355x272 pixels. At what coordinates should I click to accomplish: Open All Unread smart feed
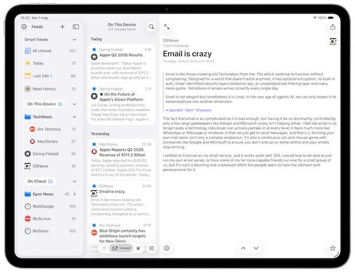(50, 51)
